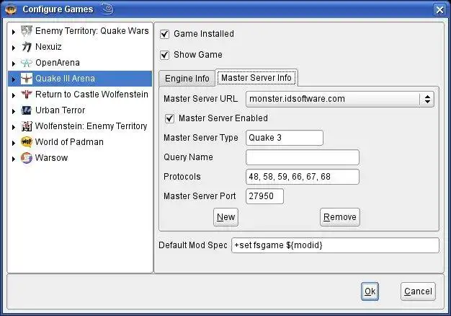Image resolution: width=451 pixels, height=316 pixels.
Task: Expand Enemy Territory: Quake Wars tree node
Action: tap(14, 32)
